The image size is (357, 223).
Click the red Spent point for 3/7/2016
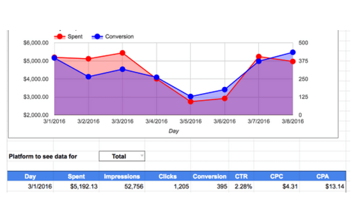coord(259,57)
